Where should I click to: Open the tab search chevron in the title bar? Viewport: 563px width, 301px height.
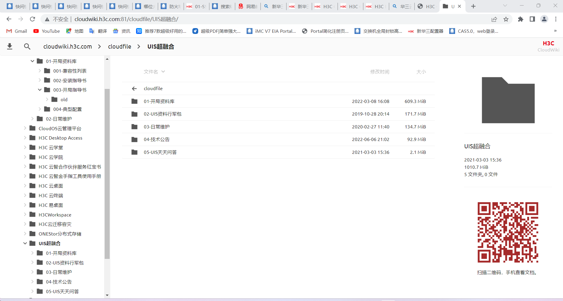[x=505, y=6]
